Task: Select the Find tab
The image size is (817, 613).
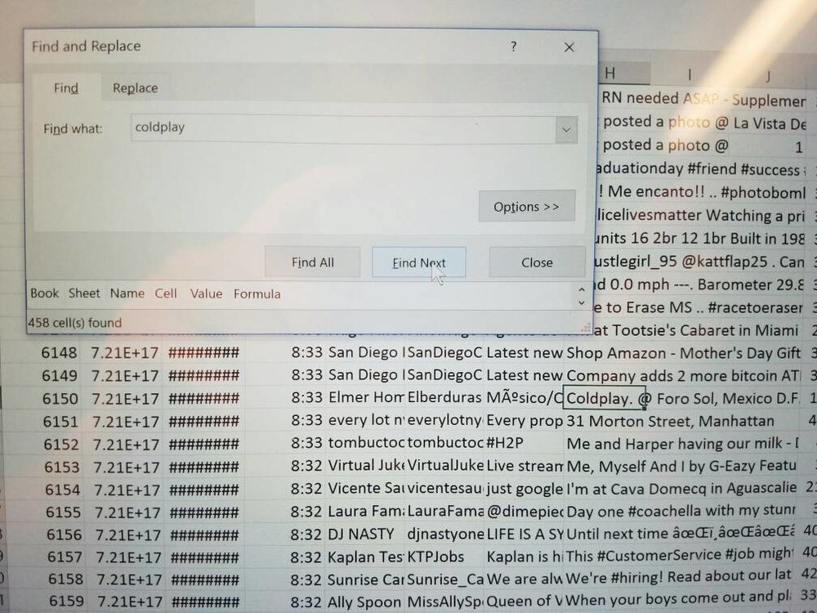Action: (x=66, y=87)
